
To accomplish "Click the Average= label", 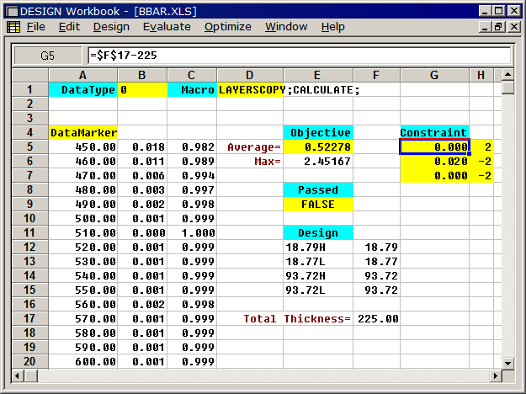I will pos(254,147).
